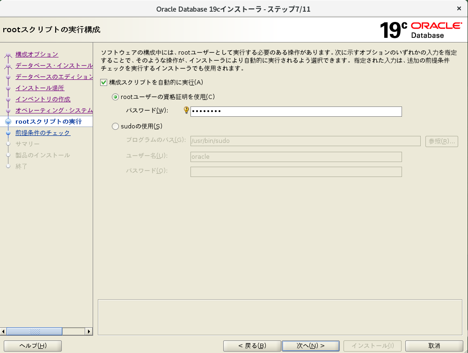Uncheck 構成スクリプトを自動的に実行 checkbox
This screenshot has width=468, height=353.
pyautogui.click(x=104, y=82)
